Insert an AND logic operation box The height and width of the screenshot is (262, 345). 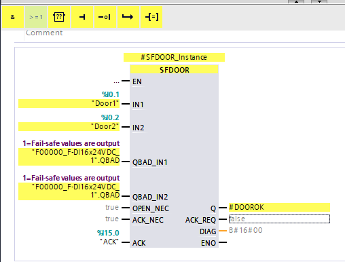[x=13, y=17]
